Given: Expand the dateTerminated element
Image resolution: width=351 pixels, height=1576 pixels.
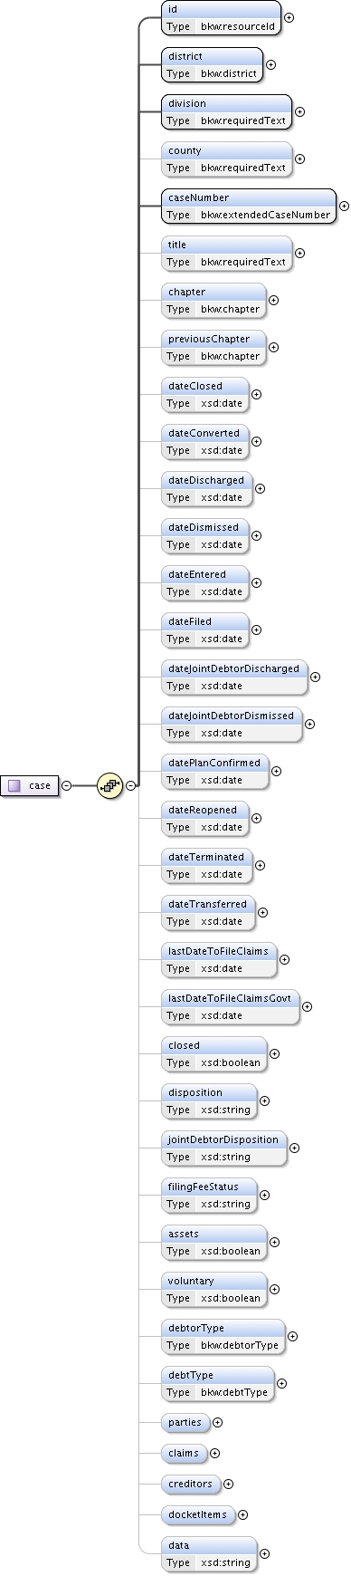Looking at the screenshot, I should (260, 865).
